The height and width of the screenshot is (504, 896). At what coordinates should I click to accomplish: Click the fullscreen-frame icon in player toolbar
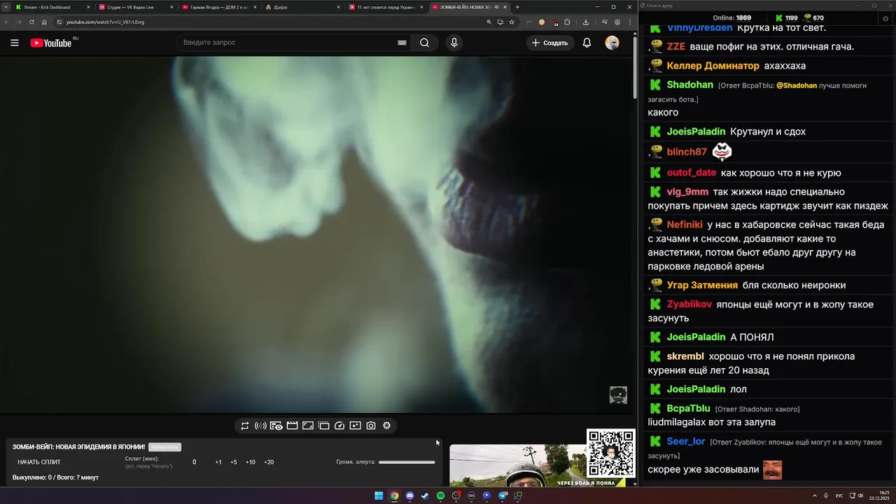(x=308, y=426)
